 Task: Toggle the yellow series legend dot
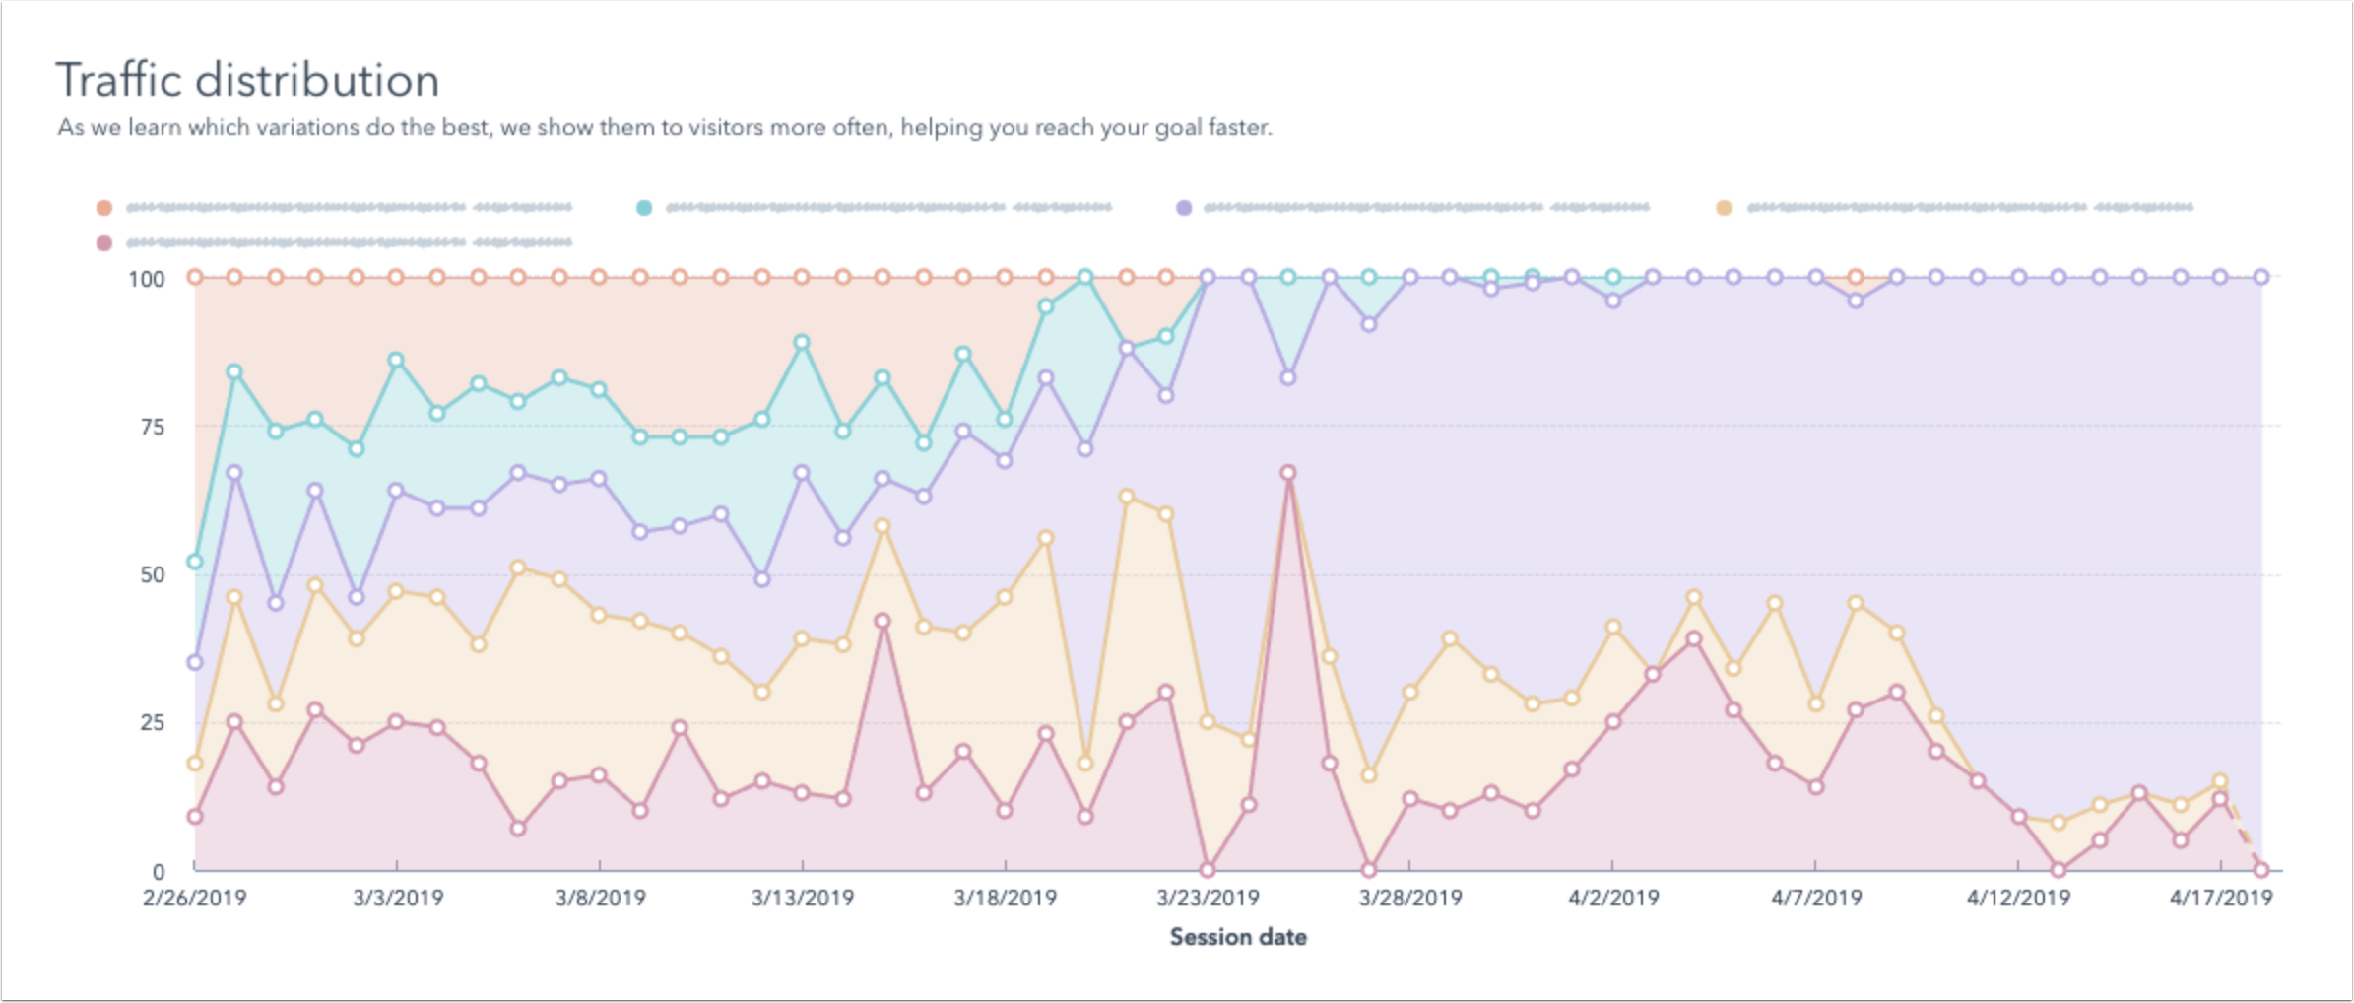point(1724,207)
